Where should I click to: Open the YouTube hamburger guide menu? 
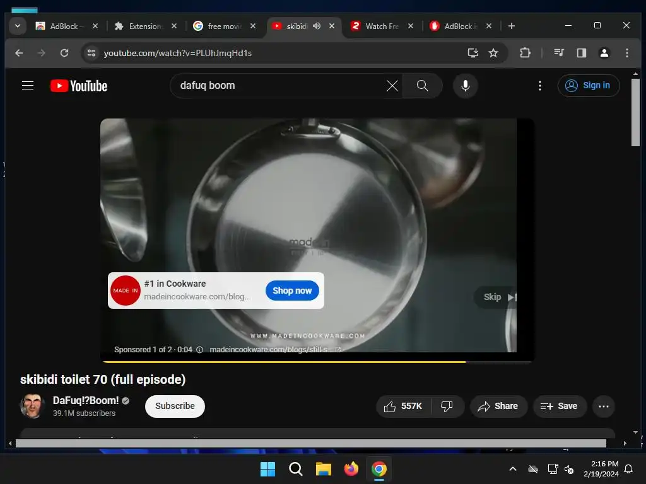[x=28, y=86]
